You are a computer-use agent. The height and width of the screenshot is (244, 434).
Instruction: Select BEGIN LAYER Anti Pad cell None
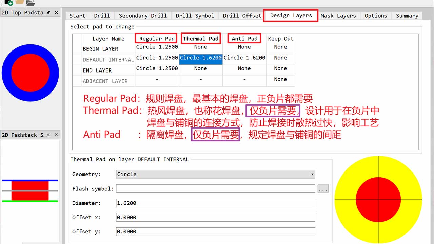point(244,48)
